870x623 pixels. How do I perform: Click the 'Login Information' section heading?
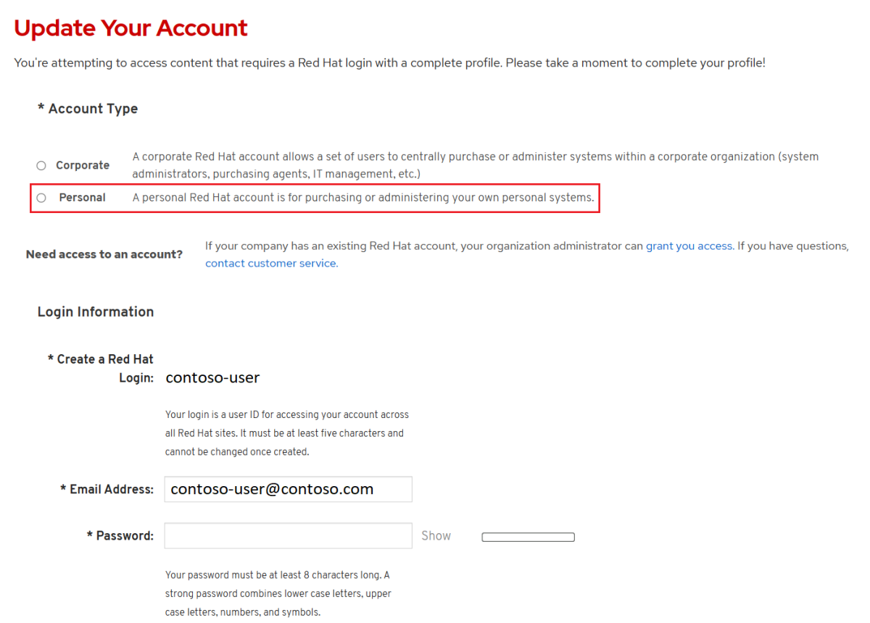[96, 312]
